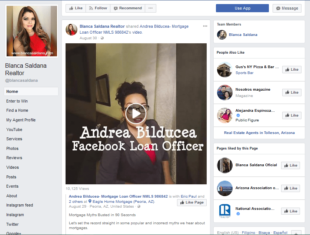310x235 pixels.
Task: Open Alejandra Espinoza page thumbnail
Action: [x=224, y=115]
